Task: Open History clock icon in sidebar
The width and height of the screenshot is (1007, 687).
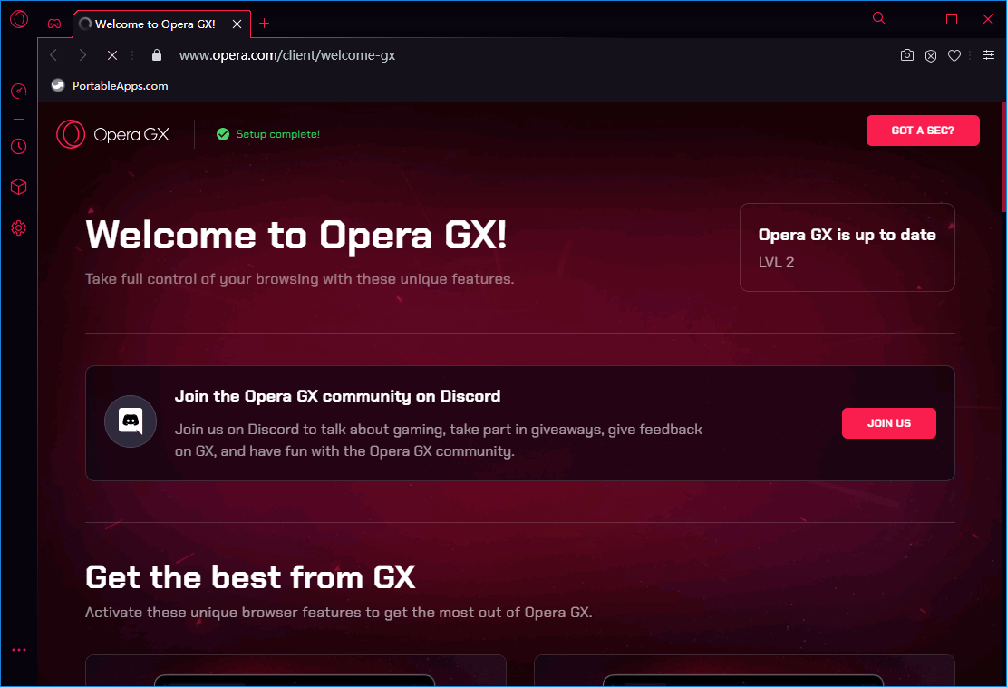Action: [19, 147]
